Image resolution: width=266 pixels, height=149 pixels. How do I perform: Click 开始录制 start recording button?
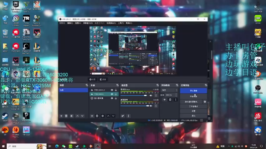click(x=194, y=96)
